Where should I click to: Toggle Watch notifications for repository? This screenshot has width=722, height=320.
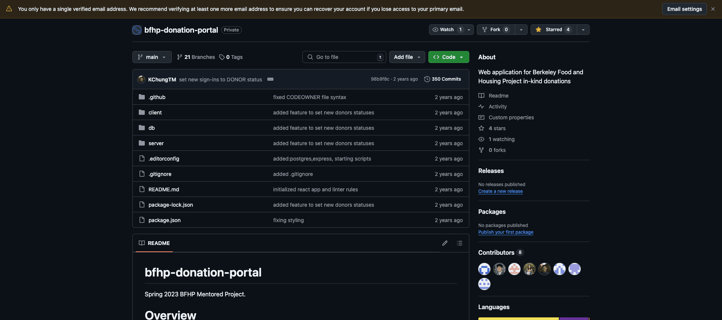pyautogui.click(x=446, y=30)
